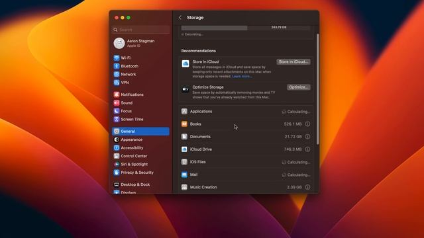Open Wi-Fi settings icon in sidebar
The image size is (424, 238).
pyautogui.click(x=117, y=58)
